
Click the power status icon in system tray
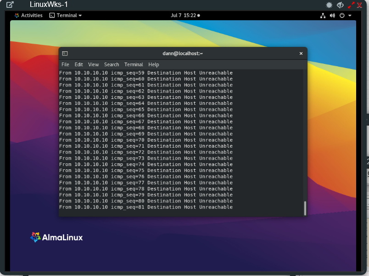[342, 15]
